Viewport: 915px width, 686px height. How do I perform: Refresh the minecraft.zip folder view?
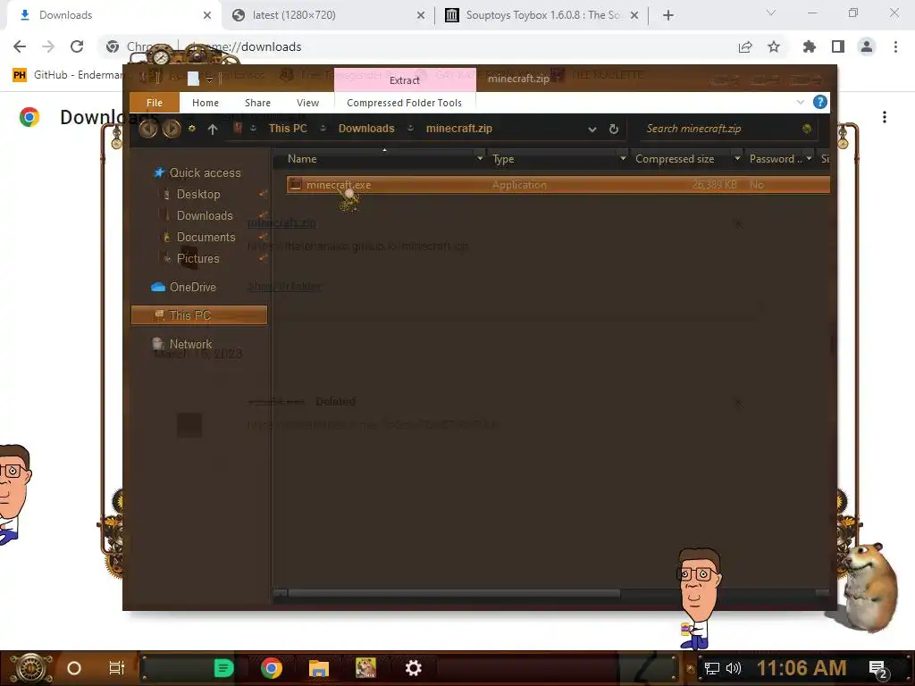[613, 129]
